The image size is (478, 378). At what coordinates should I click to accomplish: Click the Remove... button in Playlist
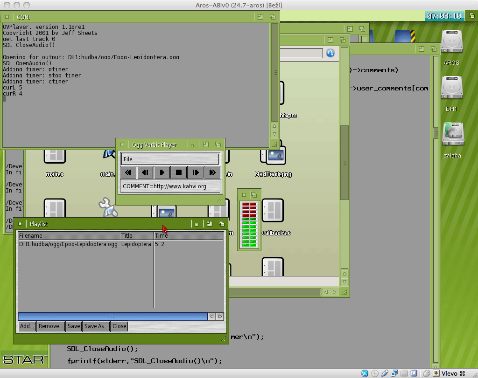[x=51, y=326]
